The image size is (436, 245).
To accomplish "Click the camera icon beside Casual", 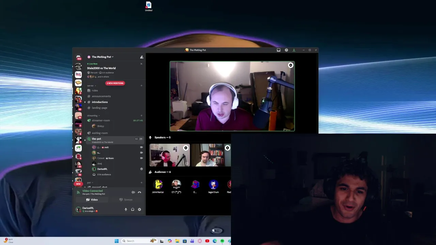I will tap(141, 158).
